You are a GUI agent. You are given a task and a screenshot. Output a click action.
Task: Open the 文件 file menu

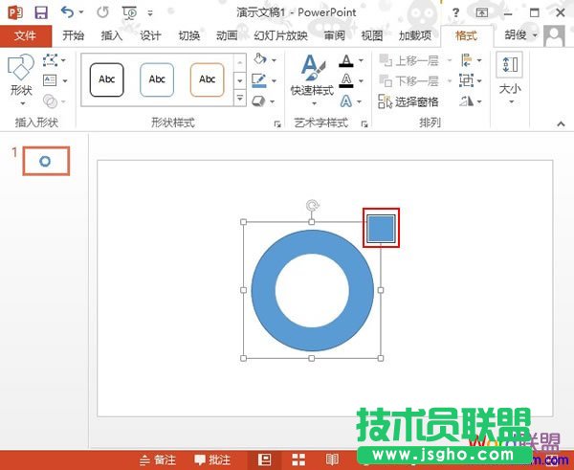pyautogui.click(x=26, y=36)
